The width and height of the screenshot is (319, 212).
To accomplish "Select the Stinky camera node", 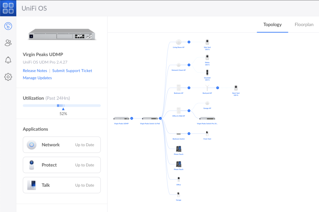I will pos(207,57).
